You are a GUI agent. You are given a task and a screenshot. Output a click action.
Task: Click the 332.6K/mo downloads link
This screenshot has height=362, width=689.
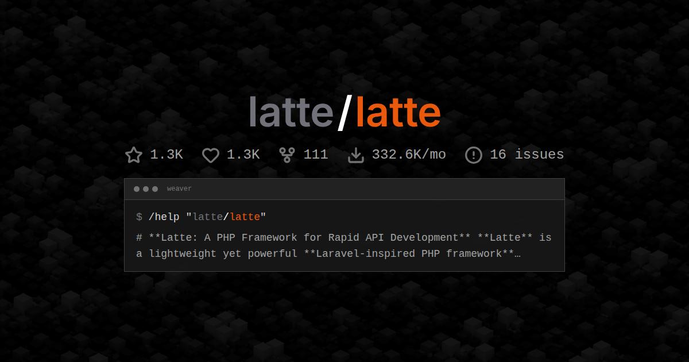coord(409,155)
